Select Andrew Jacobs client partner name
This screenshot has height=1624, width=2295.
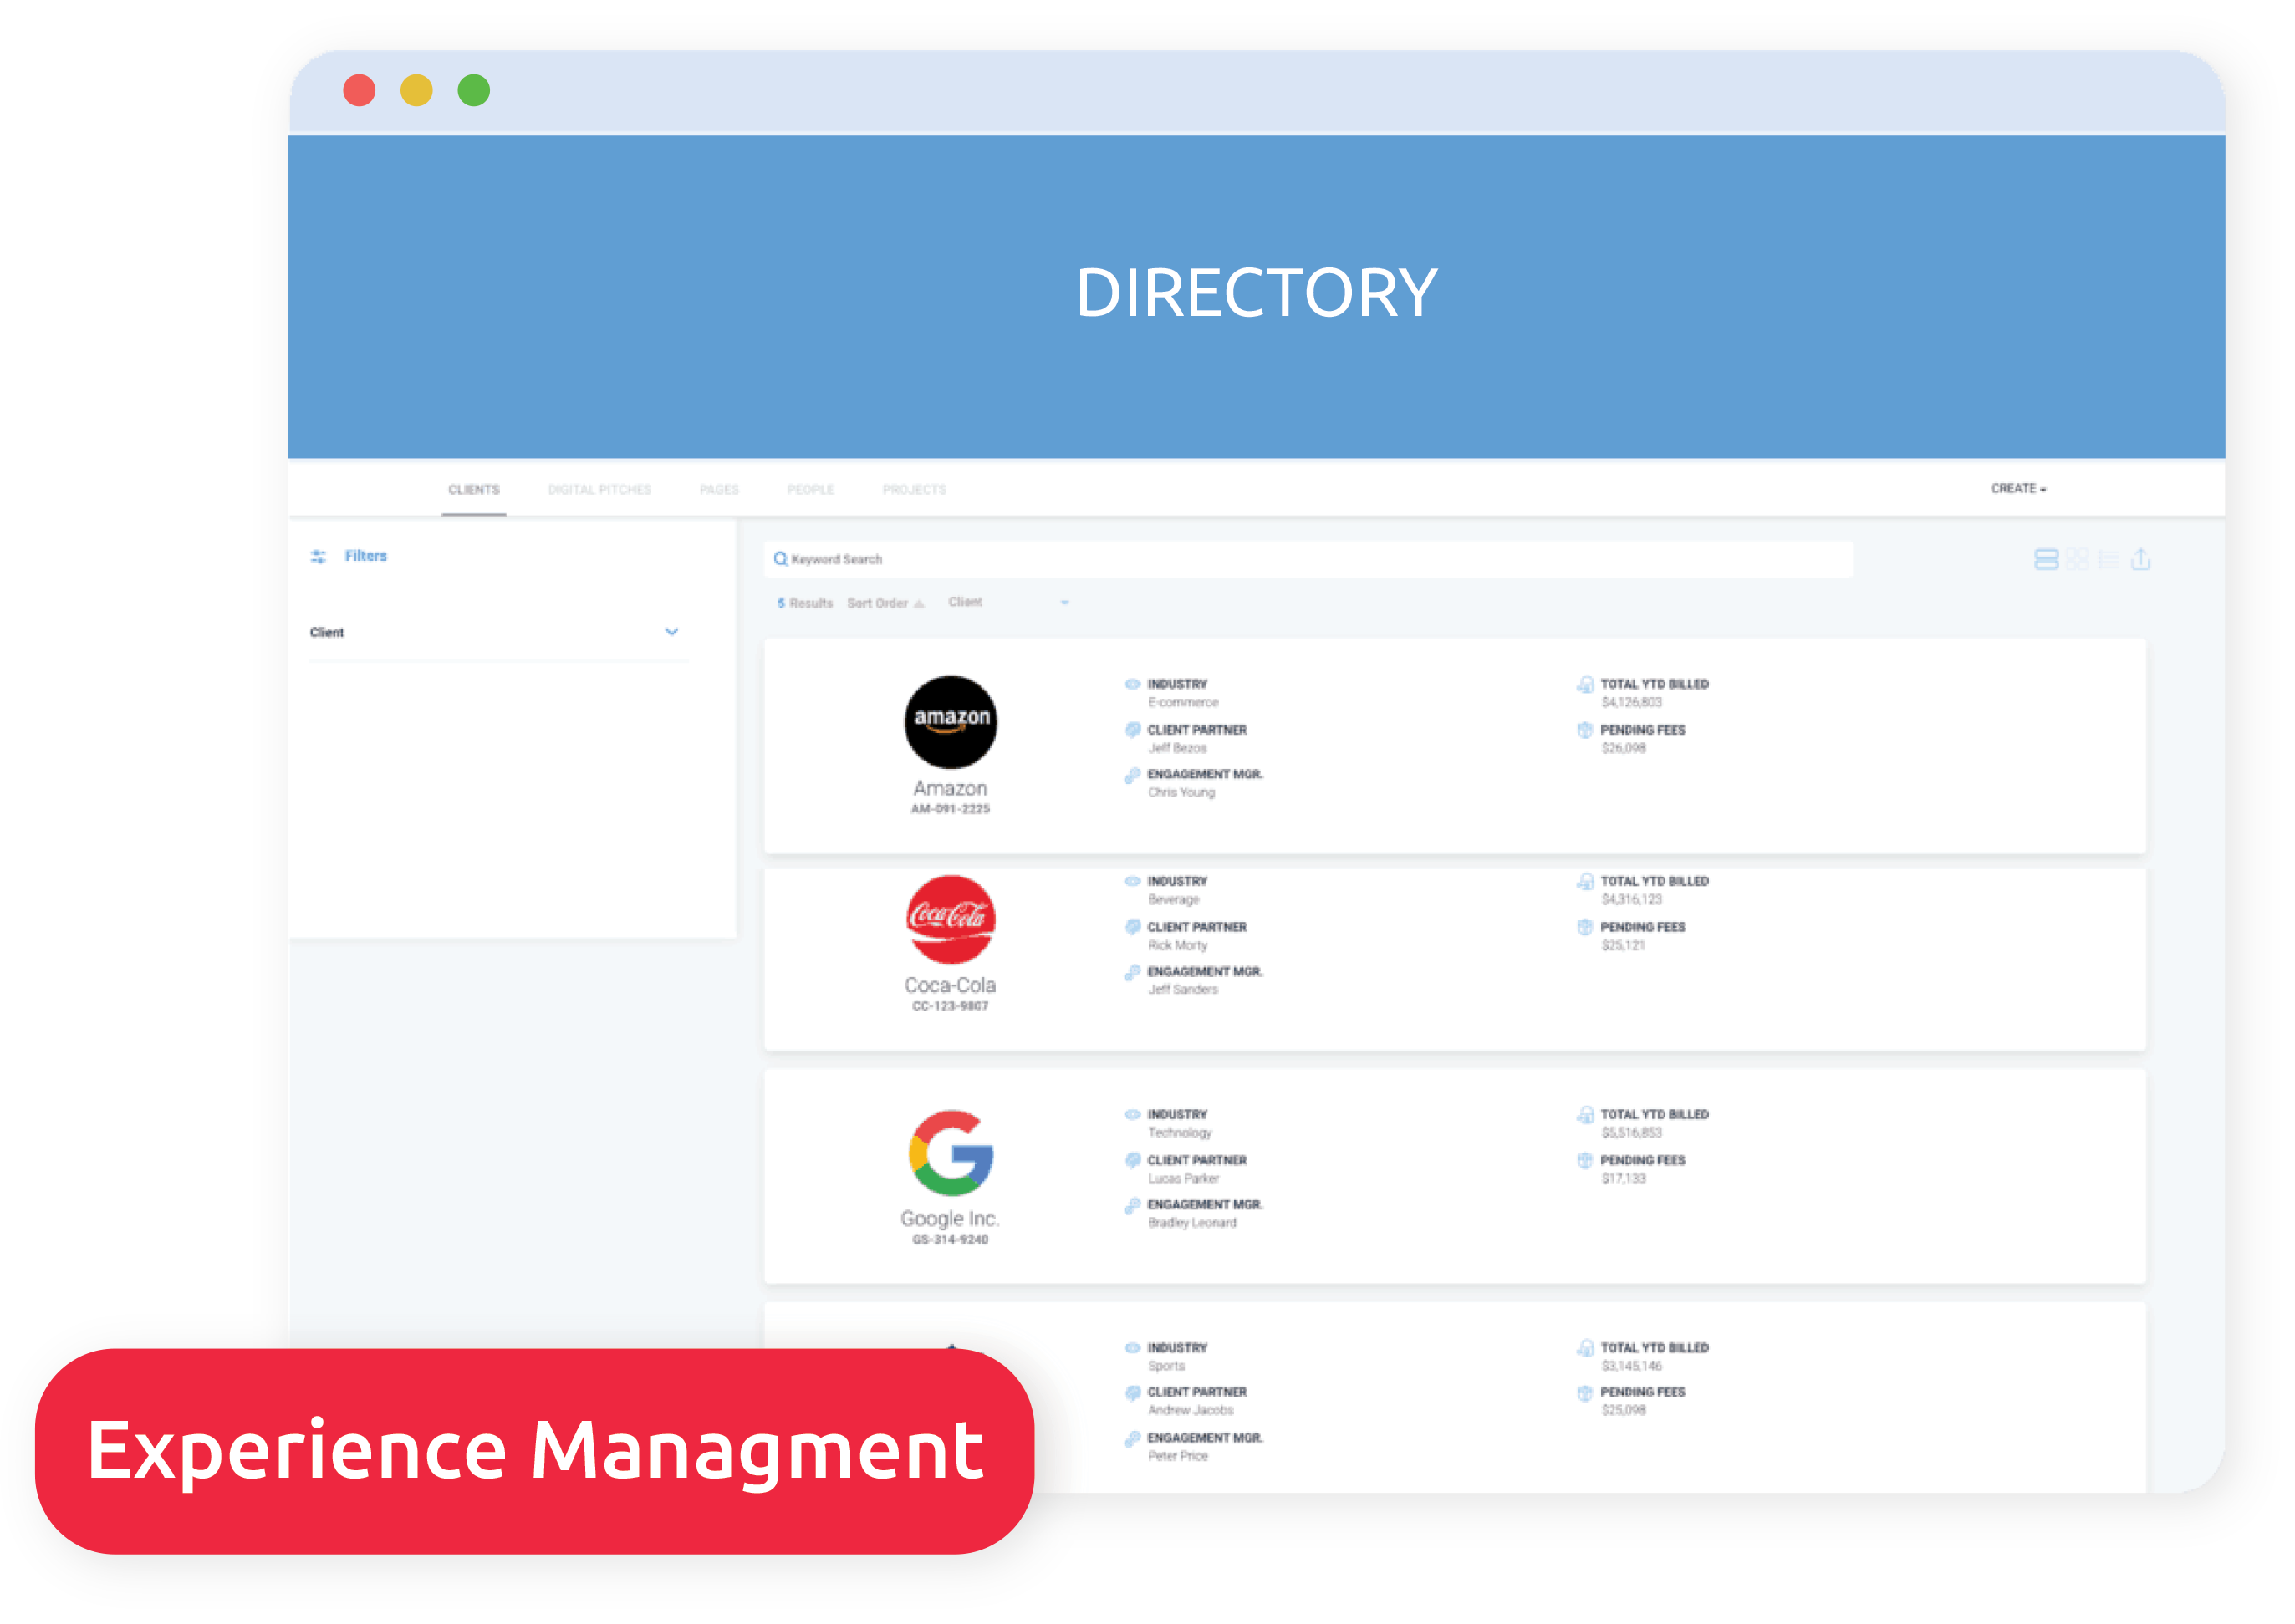pyautogui.click(x=1190, y=1410)
